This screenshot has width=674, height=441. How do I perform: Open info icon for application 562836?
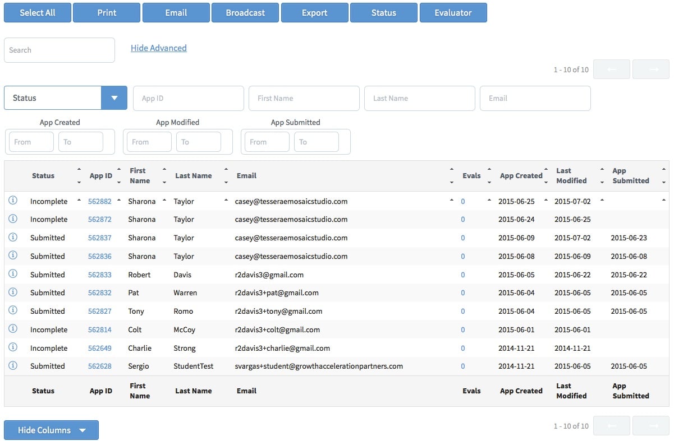[x=13, y=256]
